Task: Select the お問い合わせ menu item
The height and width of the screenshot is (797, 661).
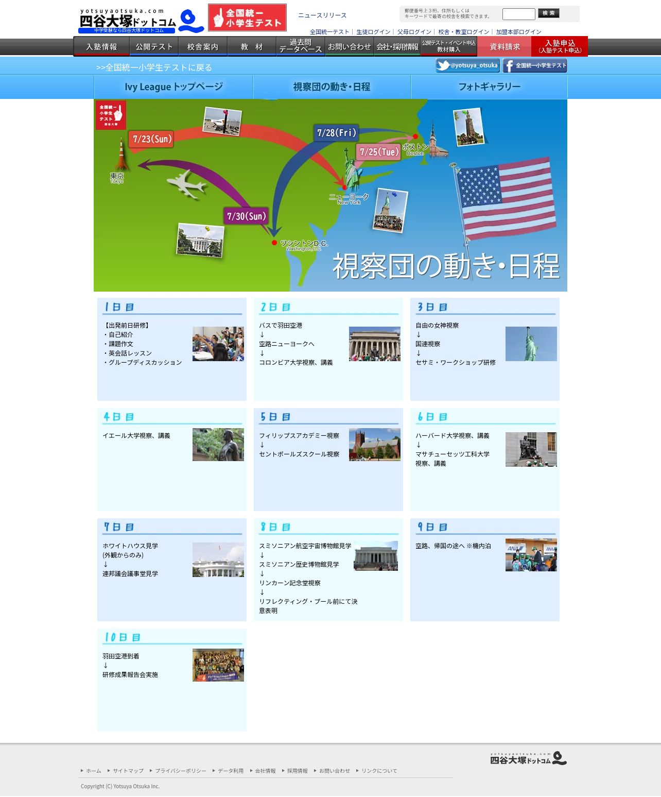Action: pyautogui.click(x=350, y=46)
